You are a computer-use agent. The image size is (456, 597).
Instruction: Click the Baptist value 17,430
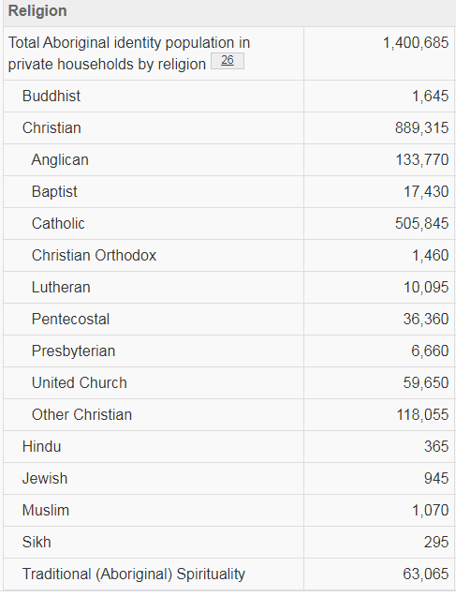pyautogui.click(x=426, y=191)
